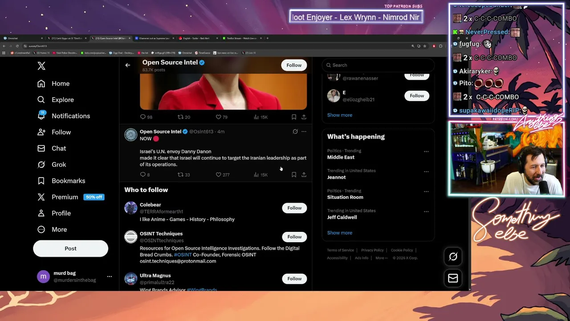Image resolution: width=570 pixels, height=321 pixels.
Task: Open the #OSINT hashtag link
Action: 183,255
